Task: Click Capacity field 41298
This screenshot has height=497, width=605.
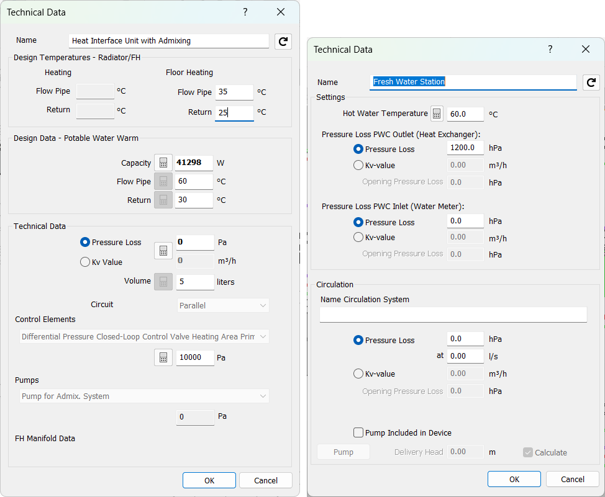Action: tap(194, 163)
